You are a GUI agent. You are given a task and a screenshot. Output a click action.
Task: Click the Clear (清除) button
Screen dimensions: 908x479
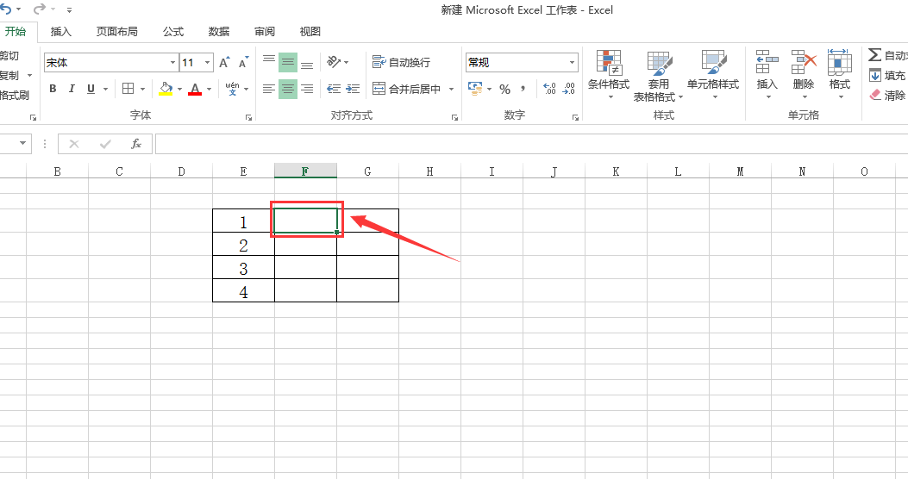pos(887,95)
